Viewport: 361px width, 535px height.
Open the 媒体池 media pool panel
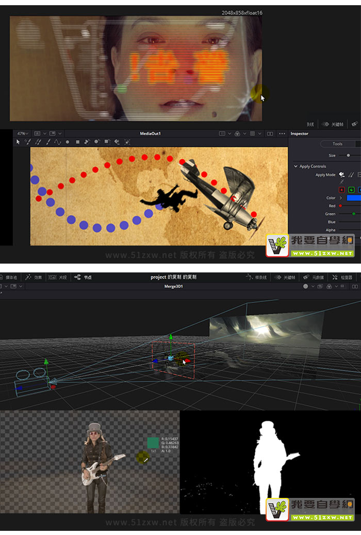9,278
